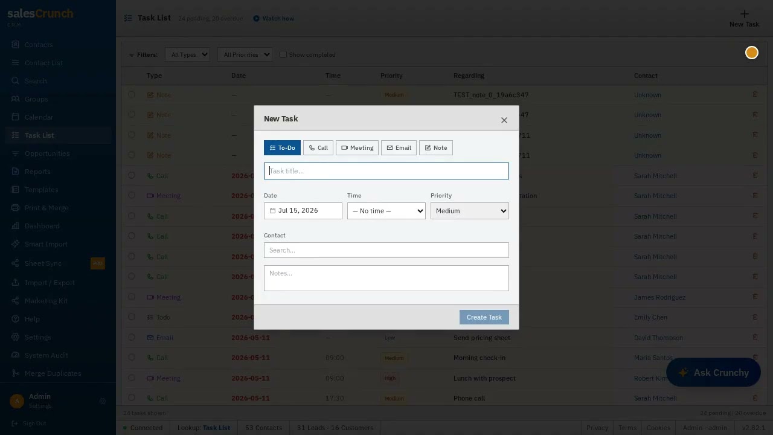Open the Ask Crunchy assistant
The height and width of the screenshot is (435, 773).
(713, 373)
